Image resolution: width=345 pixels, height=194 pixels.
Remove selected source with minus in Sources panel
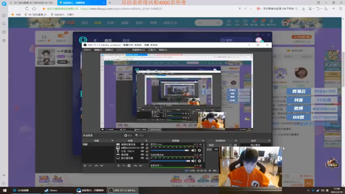[x=124, y=166]
